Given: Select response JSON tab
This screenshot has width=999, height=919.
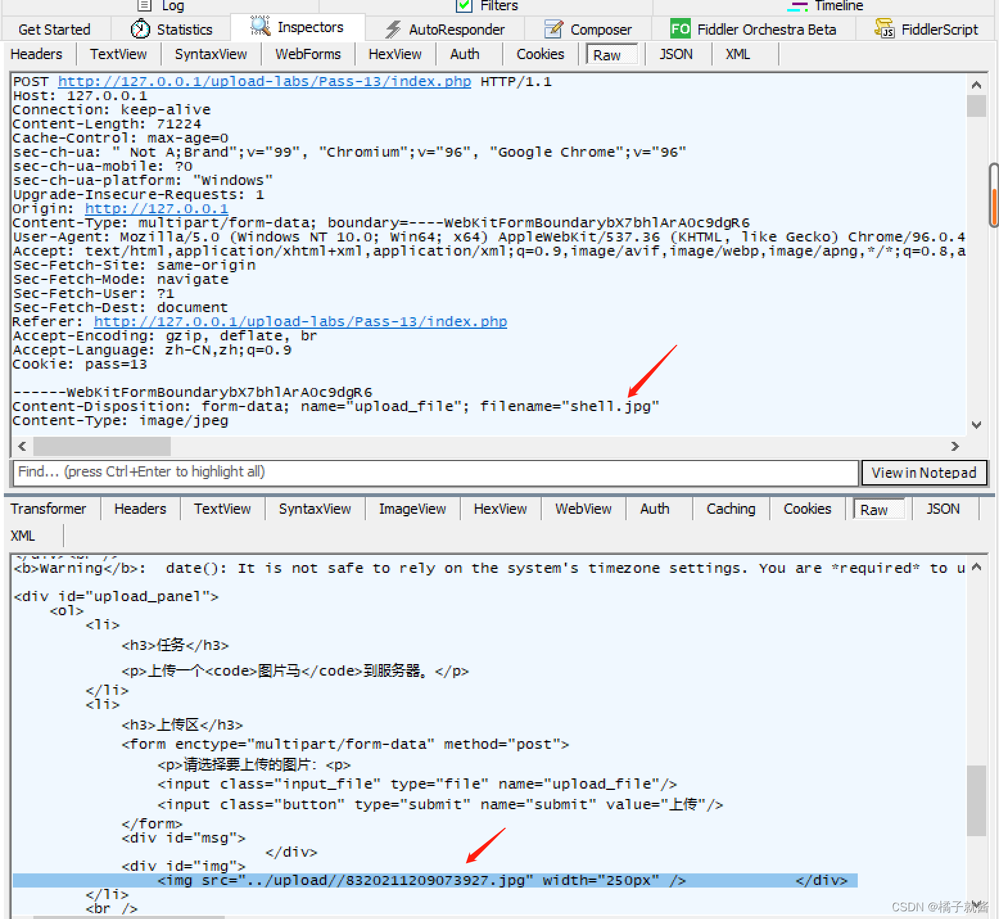Looking at the screenshot, I should [x=943, y=509].
